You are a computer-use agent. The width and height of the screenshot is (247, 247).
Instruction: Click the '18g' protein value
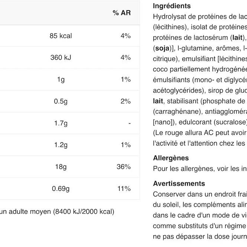(61, 167)
